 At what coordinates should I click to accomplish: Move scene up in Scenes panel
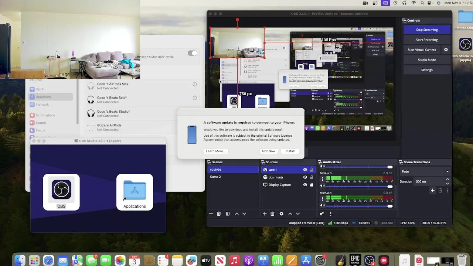coord(236,214)
